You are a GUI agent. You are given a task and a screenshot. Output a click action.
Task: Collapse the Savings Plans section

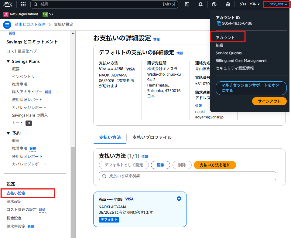tap(8, 61)
